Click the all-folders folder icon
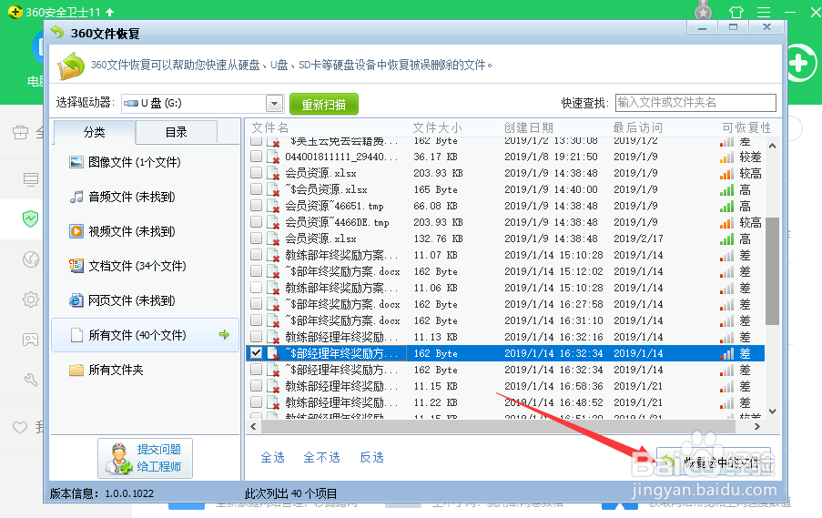Image resolution: width=822 pixels, height=518 pixels. click(x=76, y=370)
